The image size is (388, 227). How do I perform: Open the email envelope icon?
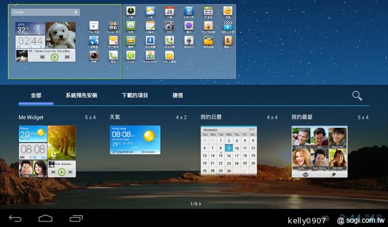tap(113, 41)
